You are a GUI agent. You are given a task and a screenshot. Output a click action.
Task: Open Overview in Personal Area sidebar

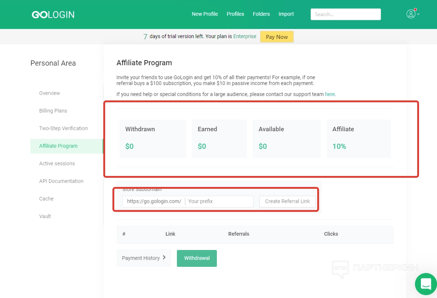click(49, 93)
